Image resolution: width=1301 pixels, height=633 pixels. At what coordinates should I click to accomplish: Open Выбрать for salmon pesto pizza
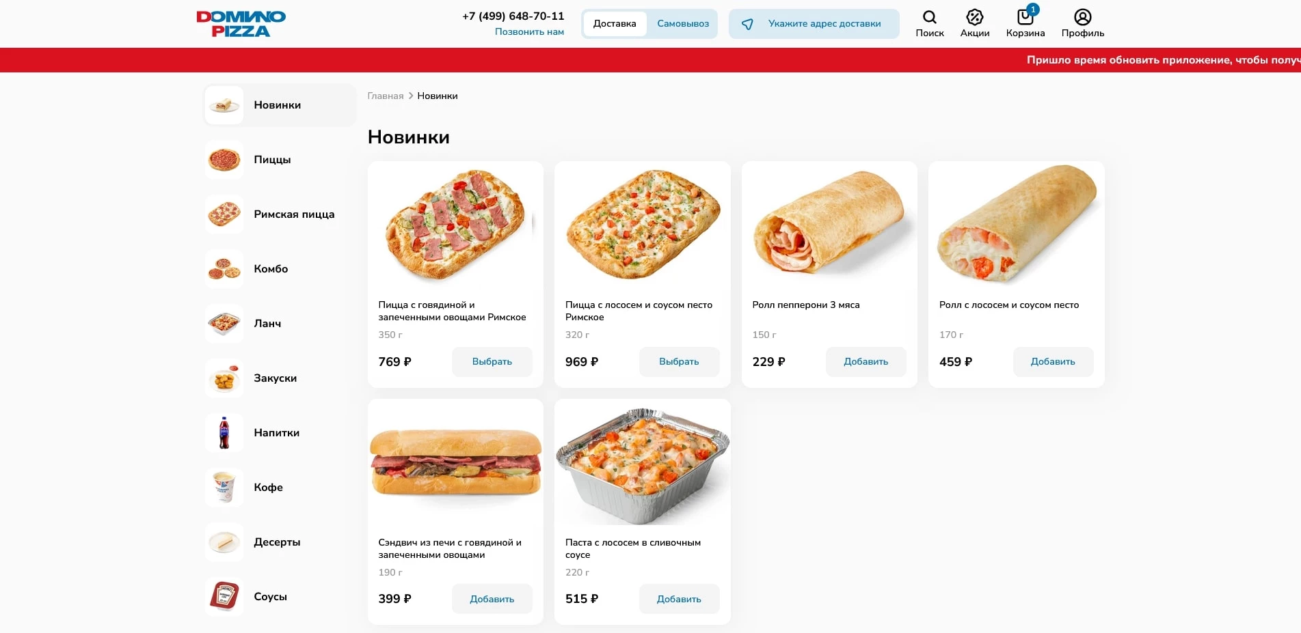pyautogui.click(x=679, y=362)
